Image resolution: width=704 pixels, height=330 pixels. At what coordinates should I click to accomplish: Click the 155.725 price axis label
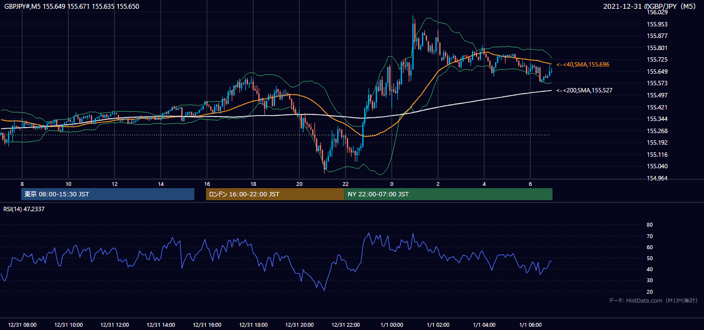pos(657,59)
